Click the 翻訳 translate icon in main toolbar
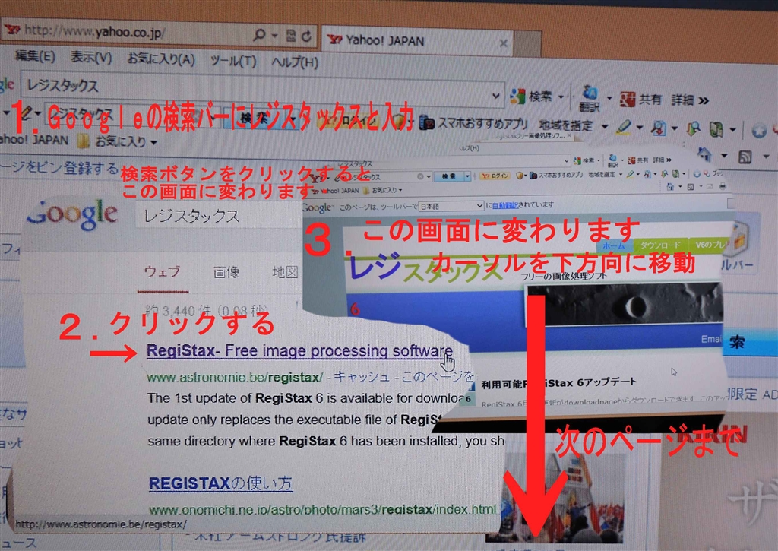 tap(590, 99)
